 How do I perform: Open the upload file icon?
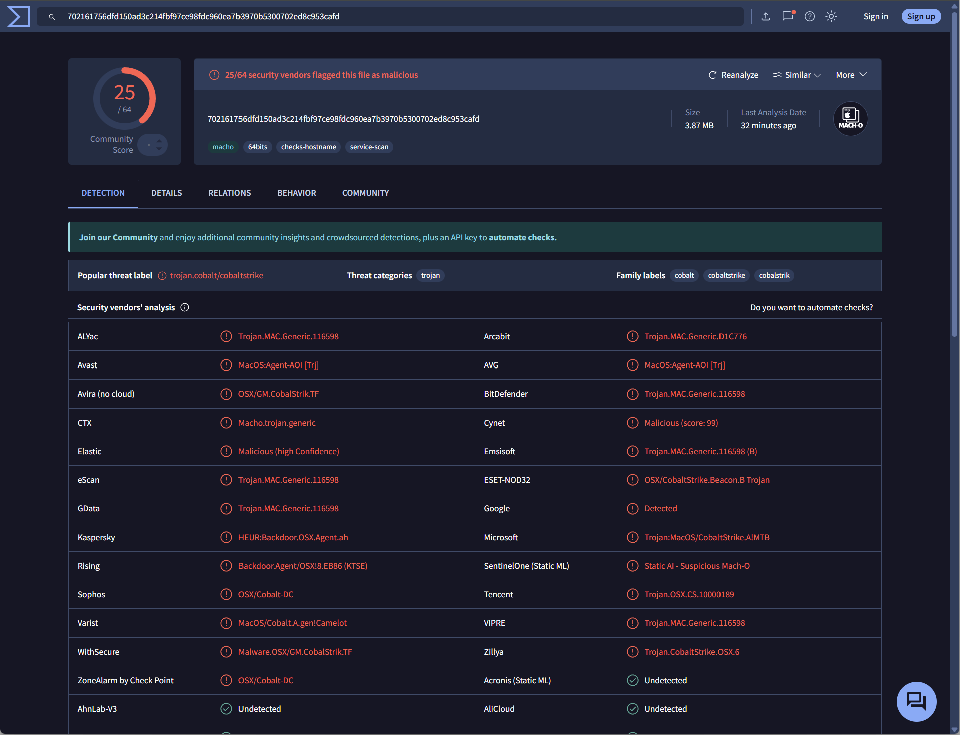[x=766, y=16]
